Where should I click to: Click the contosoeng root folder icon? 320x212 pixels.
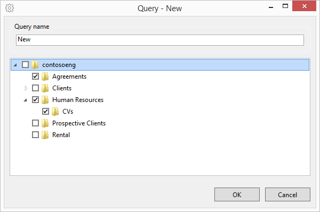pos(35,65)
